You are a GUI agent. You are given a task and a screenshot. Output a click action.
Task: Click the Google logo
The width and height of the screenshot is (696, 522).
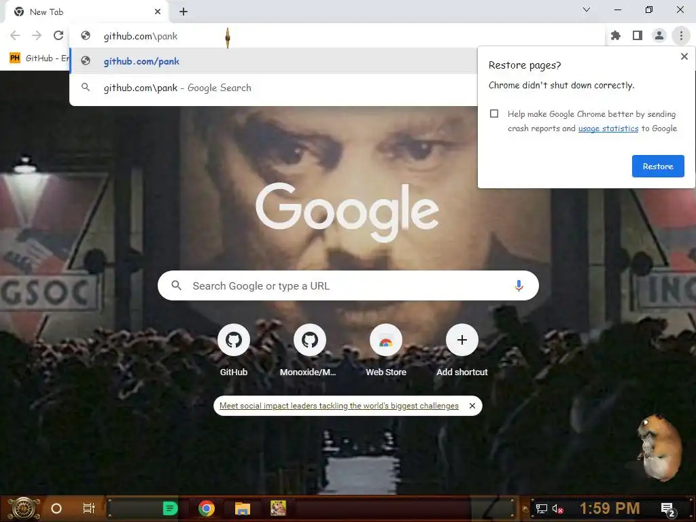point(347,212)
